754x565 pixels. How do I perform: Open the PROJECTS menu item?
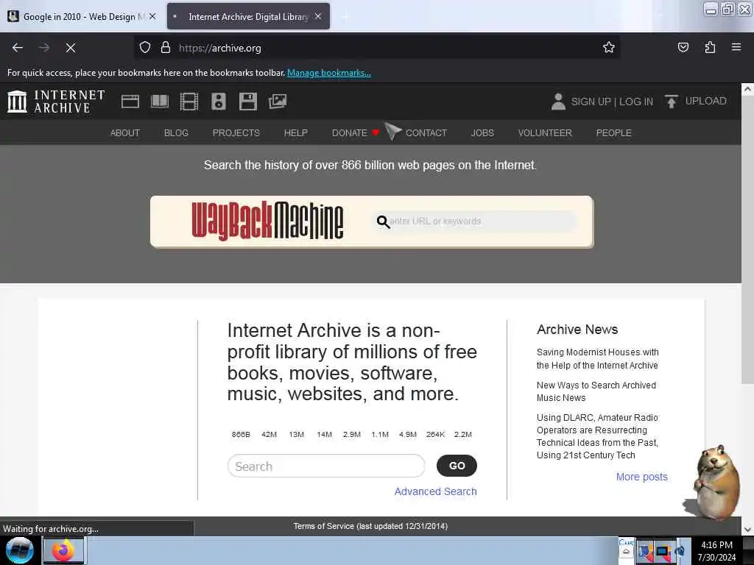tap(236, 132)
